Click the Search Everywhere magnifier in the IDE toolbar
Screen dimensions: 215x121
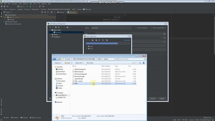point(43,6)
